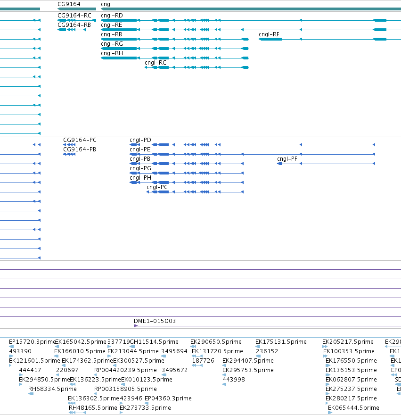This screenshot has height=415, width=401.
Task: Click the CG9164-RC transcript label
Action: click(x=74, y=16)
